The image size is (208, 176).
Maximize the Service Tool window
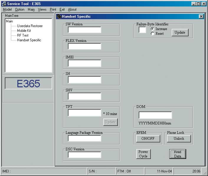tap(198, 4)
